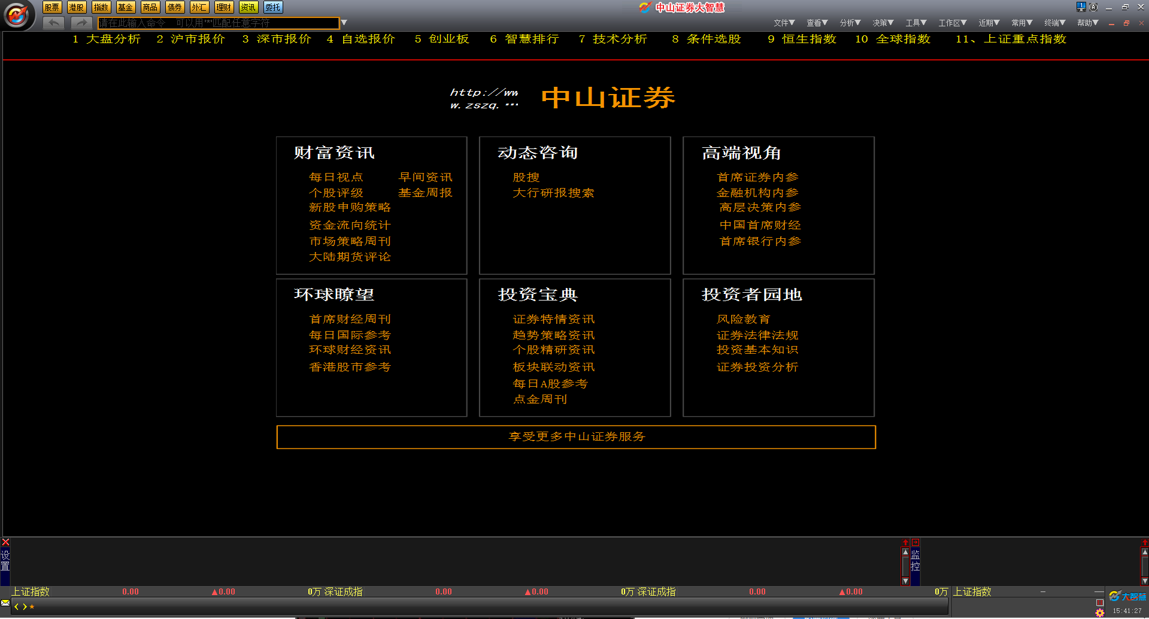Click the round DZH logo at top-left
Image resolution: width=1149 pixels, height=619 pixels.
click(x=17, y=15)
